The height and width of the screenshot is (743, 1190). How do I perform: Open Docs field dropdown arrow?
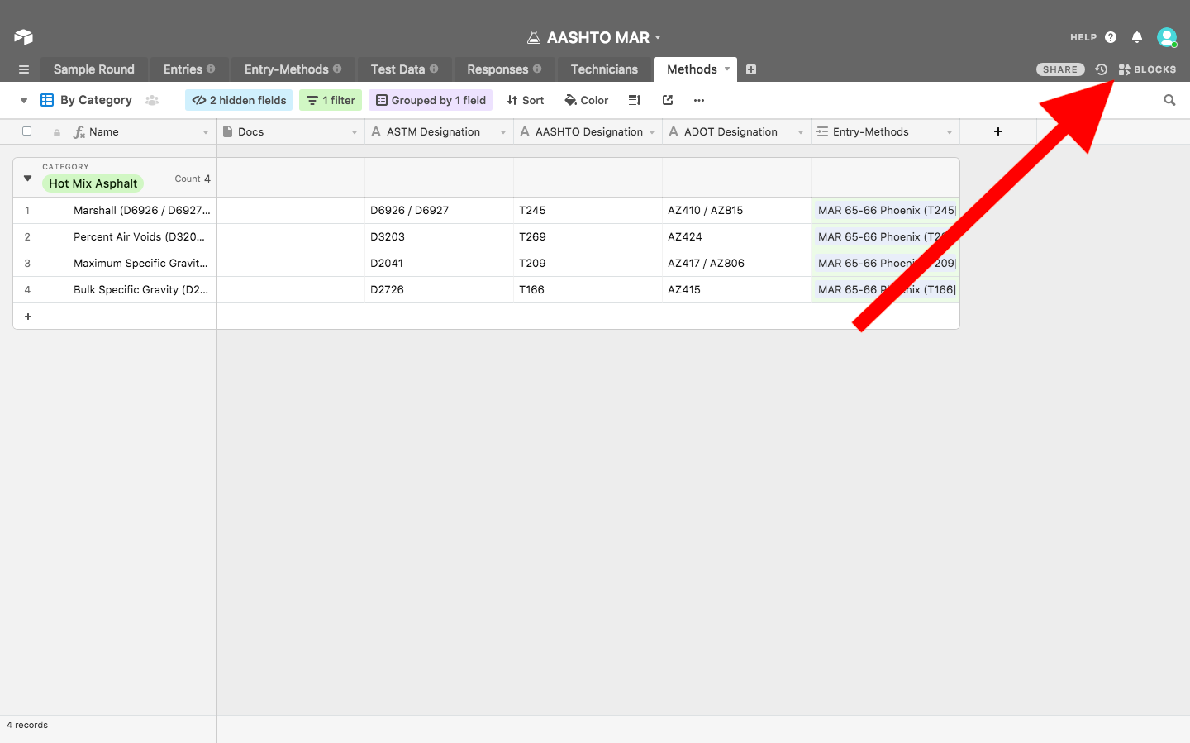[355, 132]
